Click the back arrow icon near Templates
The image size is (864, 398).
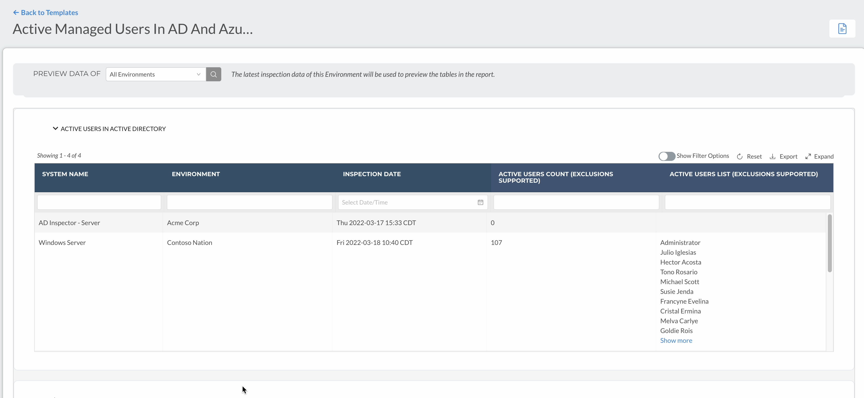pyautogui.click(x=16, y=12)
